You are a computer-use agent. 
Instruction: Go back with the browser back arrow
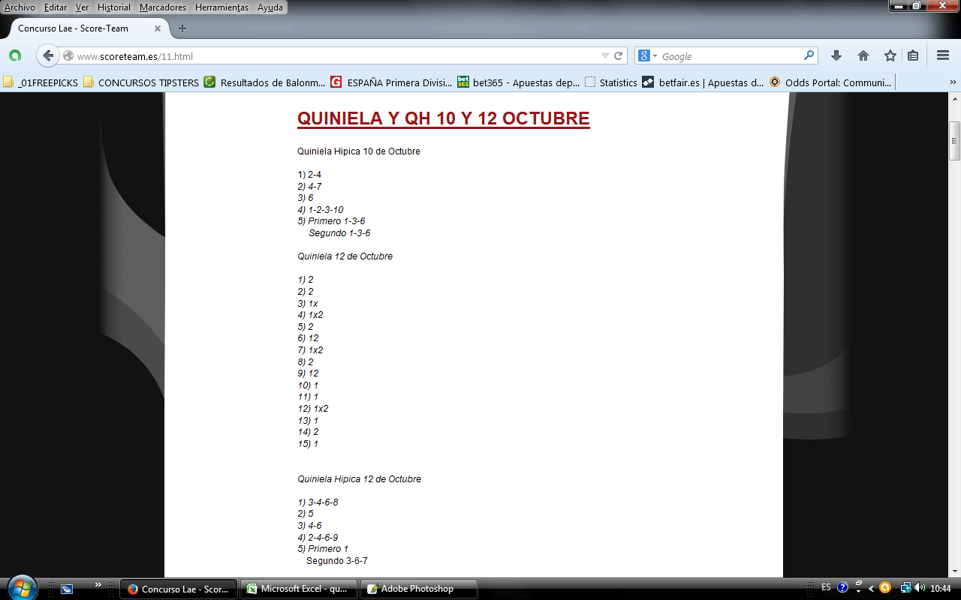(x=48, y=55)
